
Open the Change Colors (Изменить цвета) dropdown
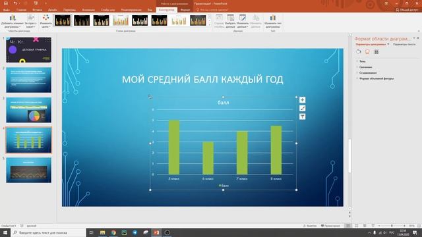[x=45, y=22]
